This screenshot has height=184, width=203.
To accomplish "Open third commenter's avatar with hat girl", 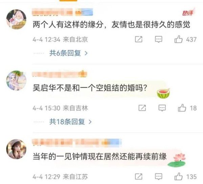I will pyautogui.click(x=16, y=149).
